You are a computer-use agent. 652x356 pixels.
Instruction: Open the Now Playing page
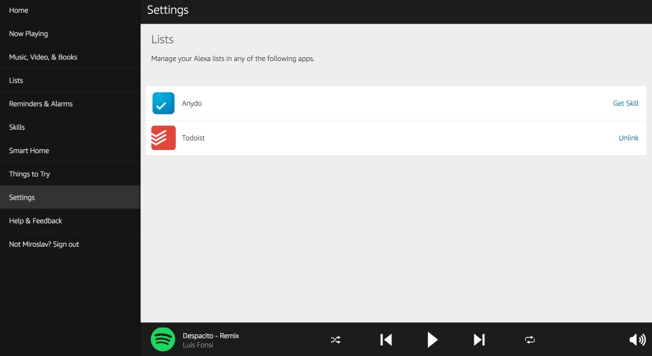point(29,34)
